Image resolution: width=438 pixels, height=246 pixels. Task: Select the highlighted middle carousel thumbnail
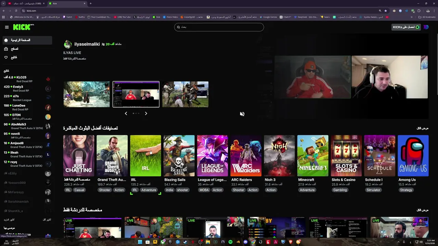[x=136, y=94]
